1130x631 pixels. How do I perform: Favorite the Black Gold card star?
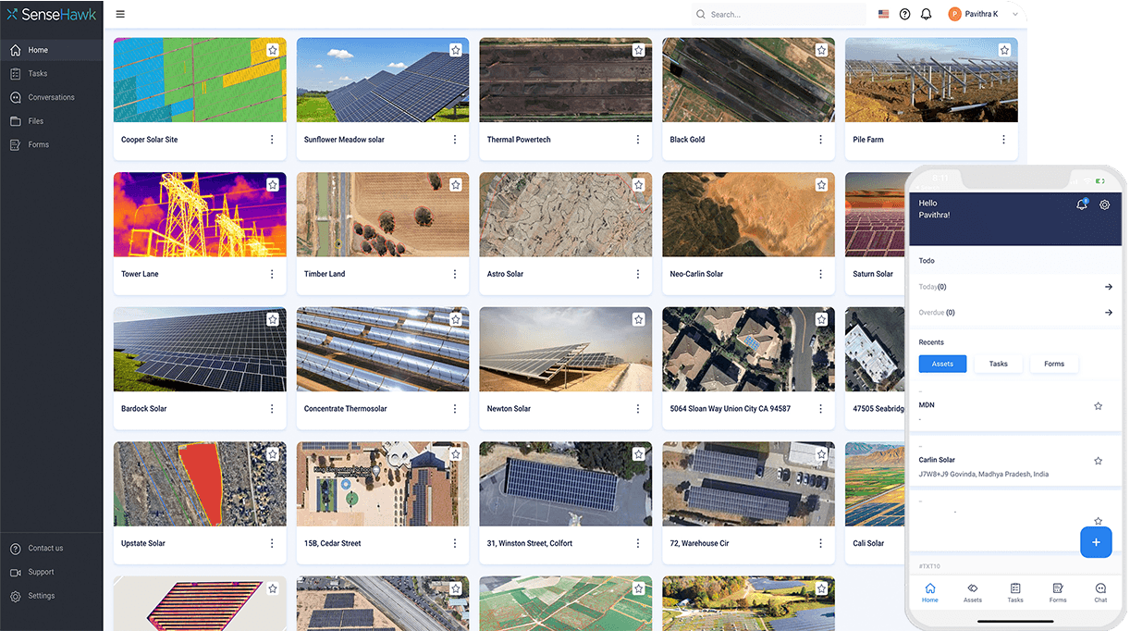[821, 50]
